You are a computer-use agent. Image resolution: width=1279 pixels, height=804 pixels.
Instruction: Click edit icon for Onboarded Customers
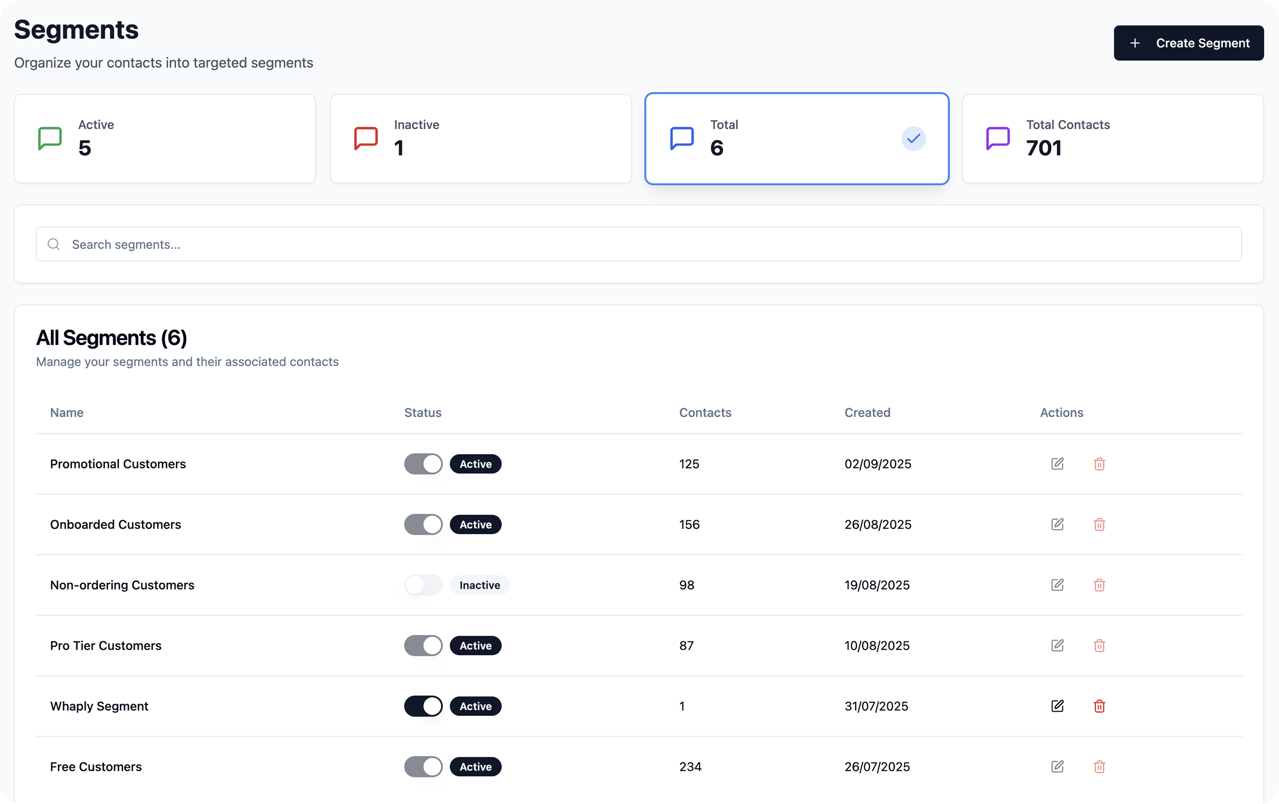click(x=1057, y=524)
